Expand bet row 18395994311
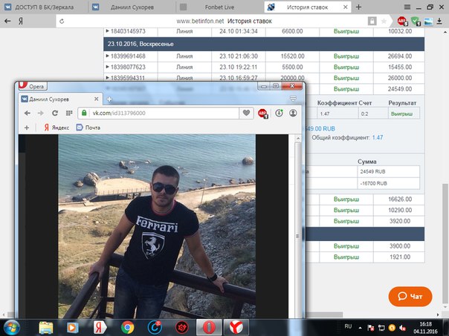This screenshot has width=449, height=336. [108, 78]
